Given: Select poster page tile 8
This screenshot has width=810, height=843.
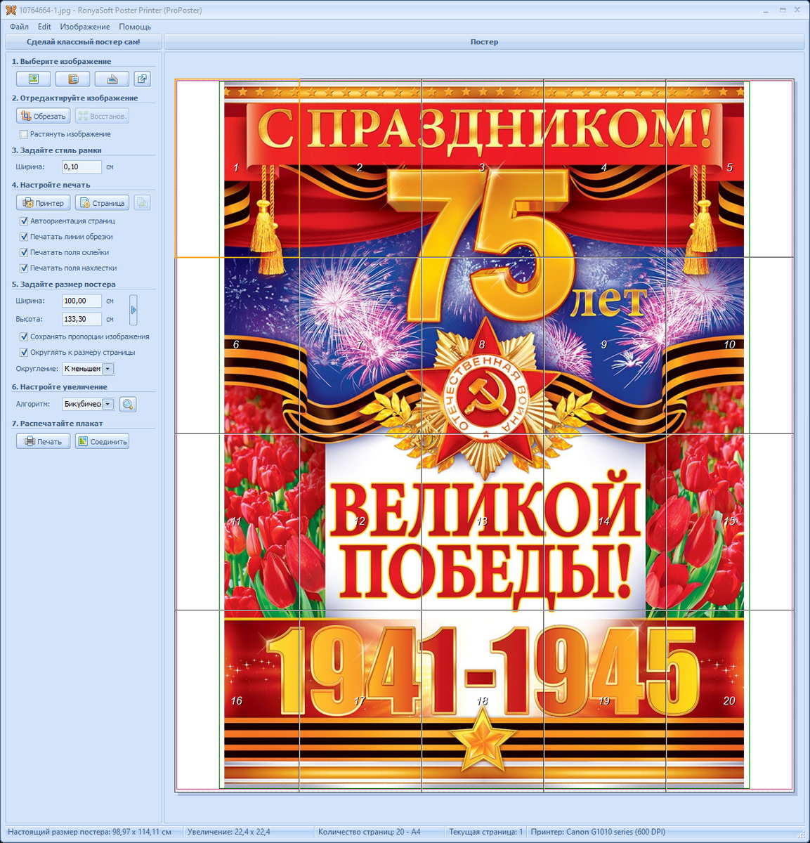Looking at the screenshot, I should 482,344.
